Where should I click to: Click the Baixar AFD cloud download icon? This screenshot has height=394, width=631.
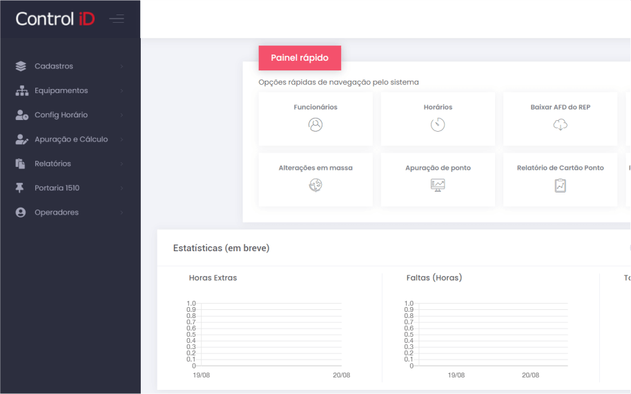click(560, 125)
